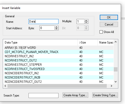
Task: Enable the Show All checkbox
Action: [101, 32]
